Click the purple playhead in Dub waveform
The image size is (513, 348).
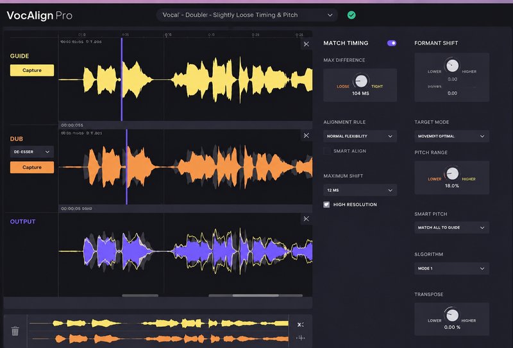(126, 167)
